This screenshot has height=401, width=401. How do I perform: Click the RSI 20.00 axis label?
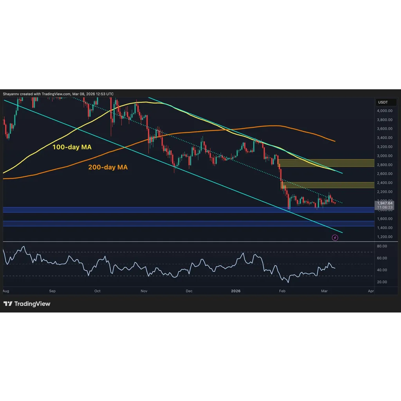382,282
